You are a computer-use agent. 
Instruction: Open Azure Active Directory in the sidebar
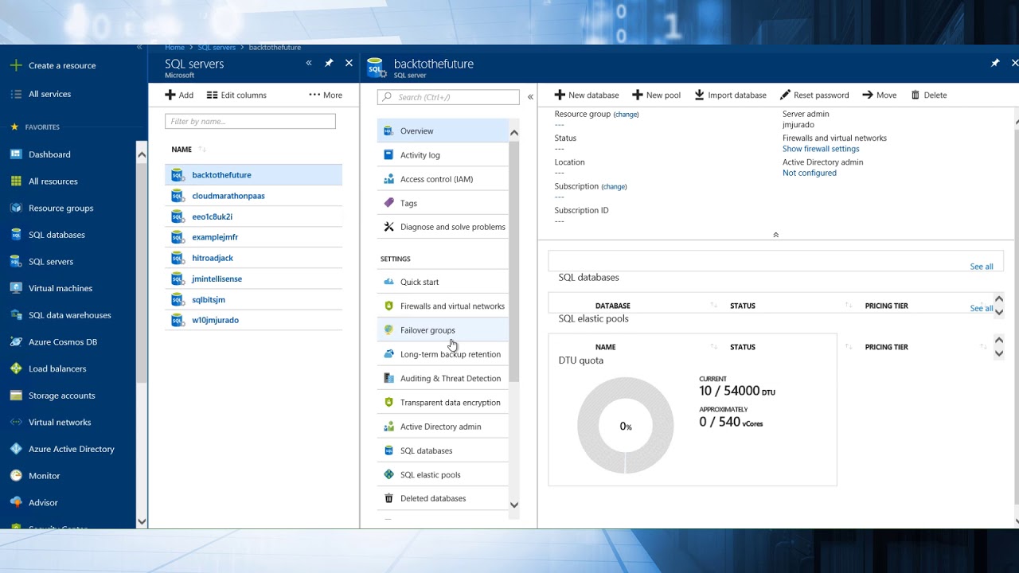click(x=72, y=449)
